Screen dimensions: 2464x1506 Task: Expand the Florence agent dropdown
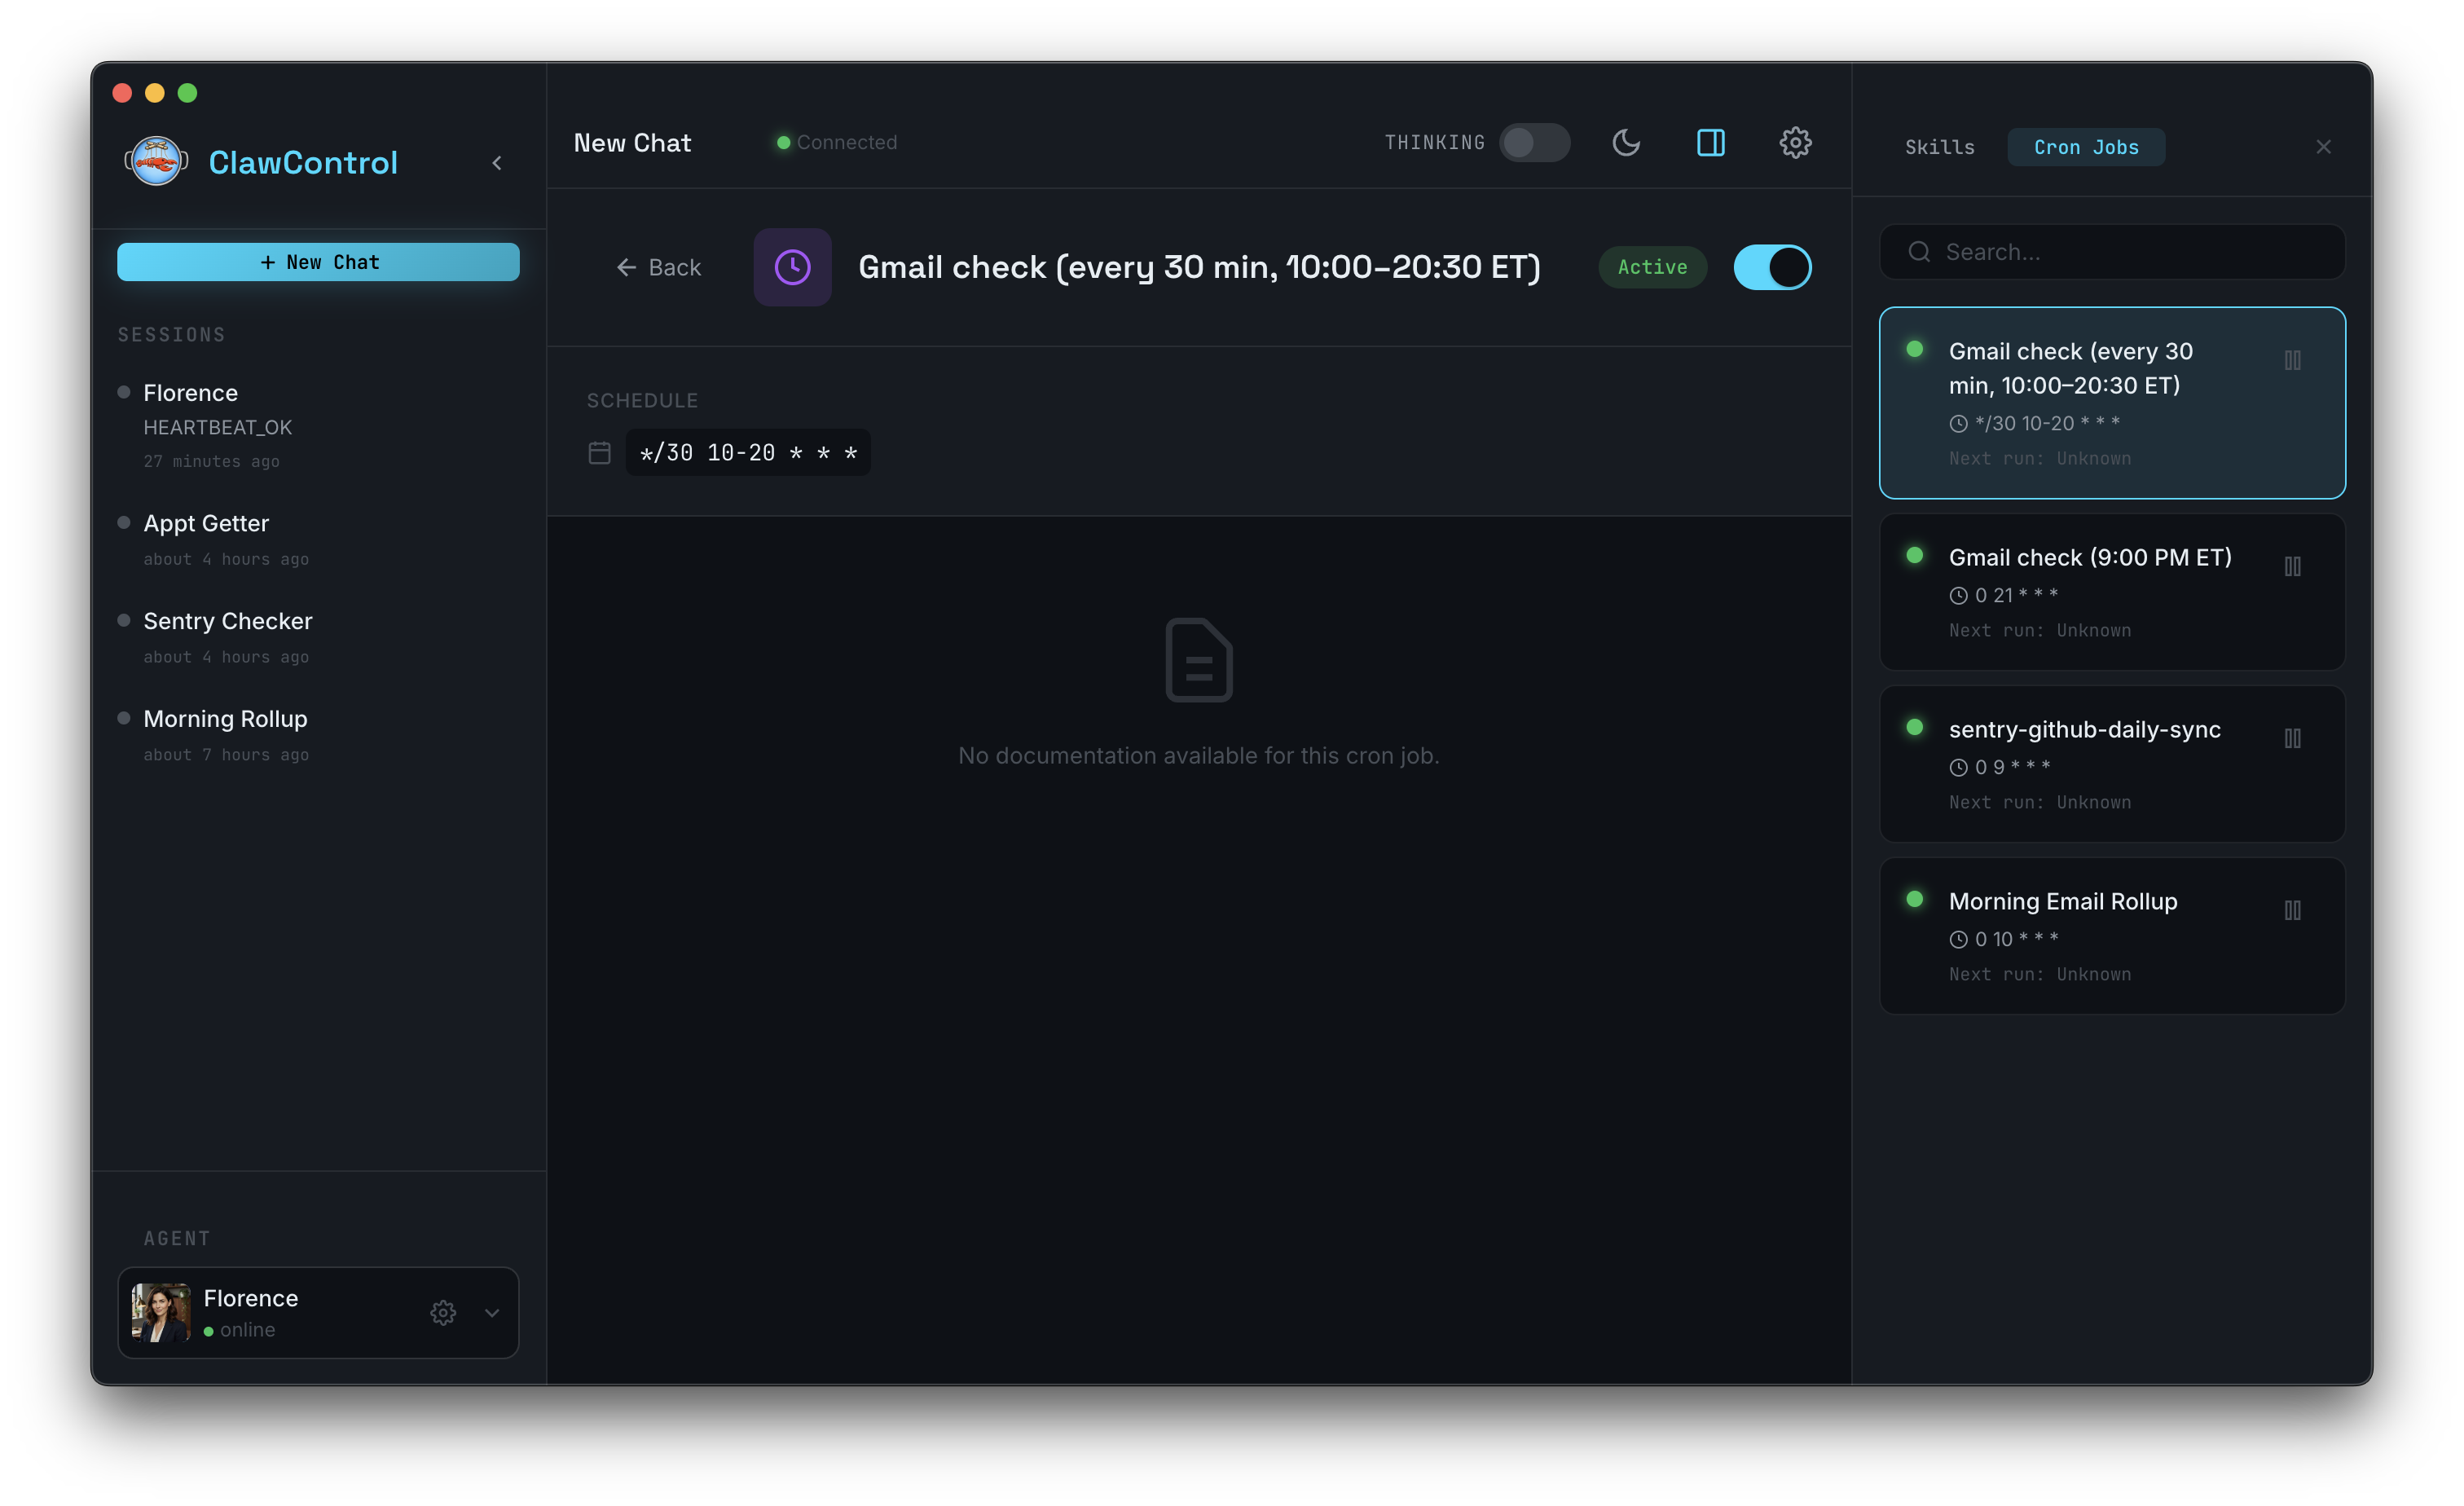(491, 1313)
